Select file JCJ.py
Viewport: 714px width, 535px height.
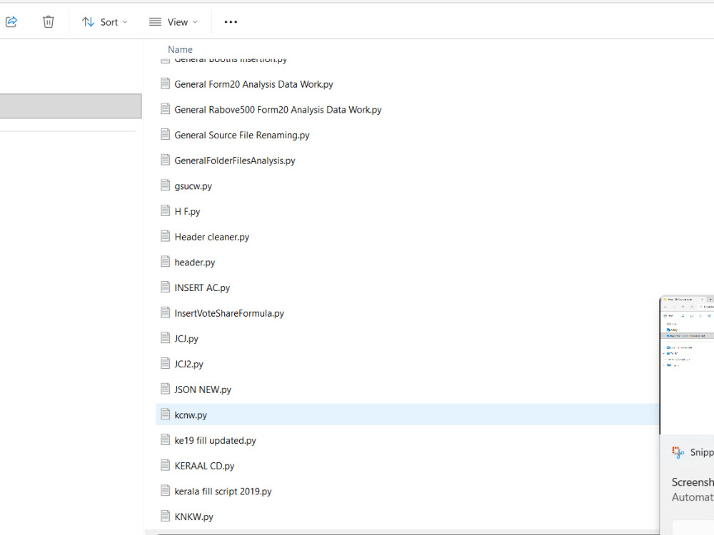pyautogui.click(x=186, y=339)
